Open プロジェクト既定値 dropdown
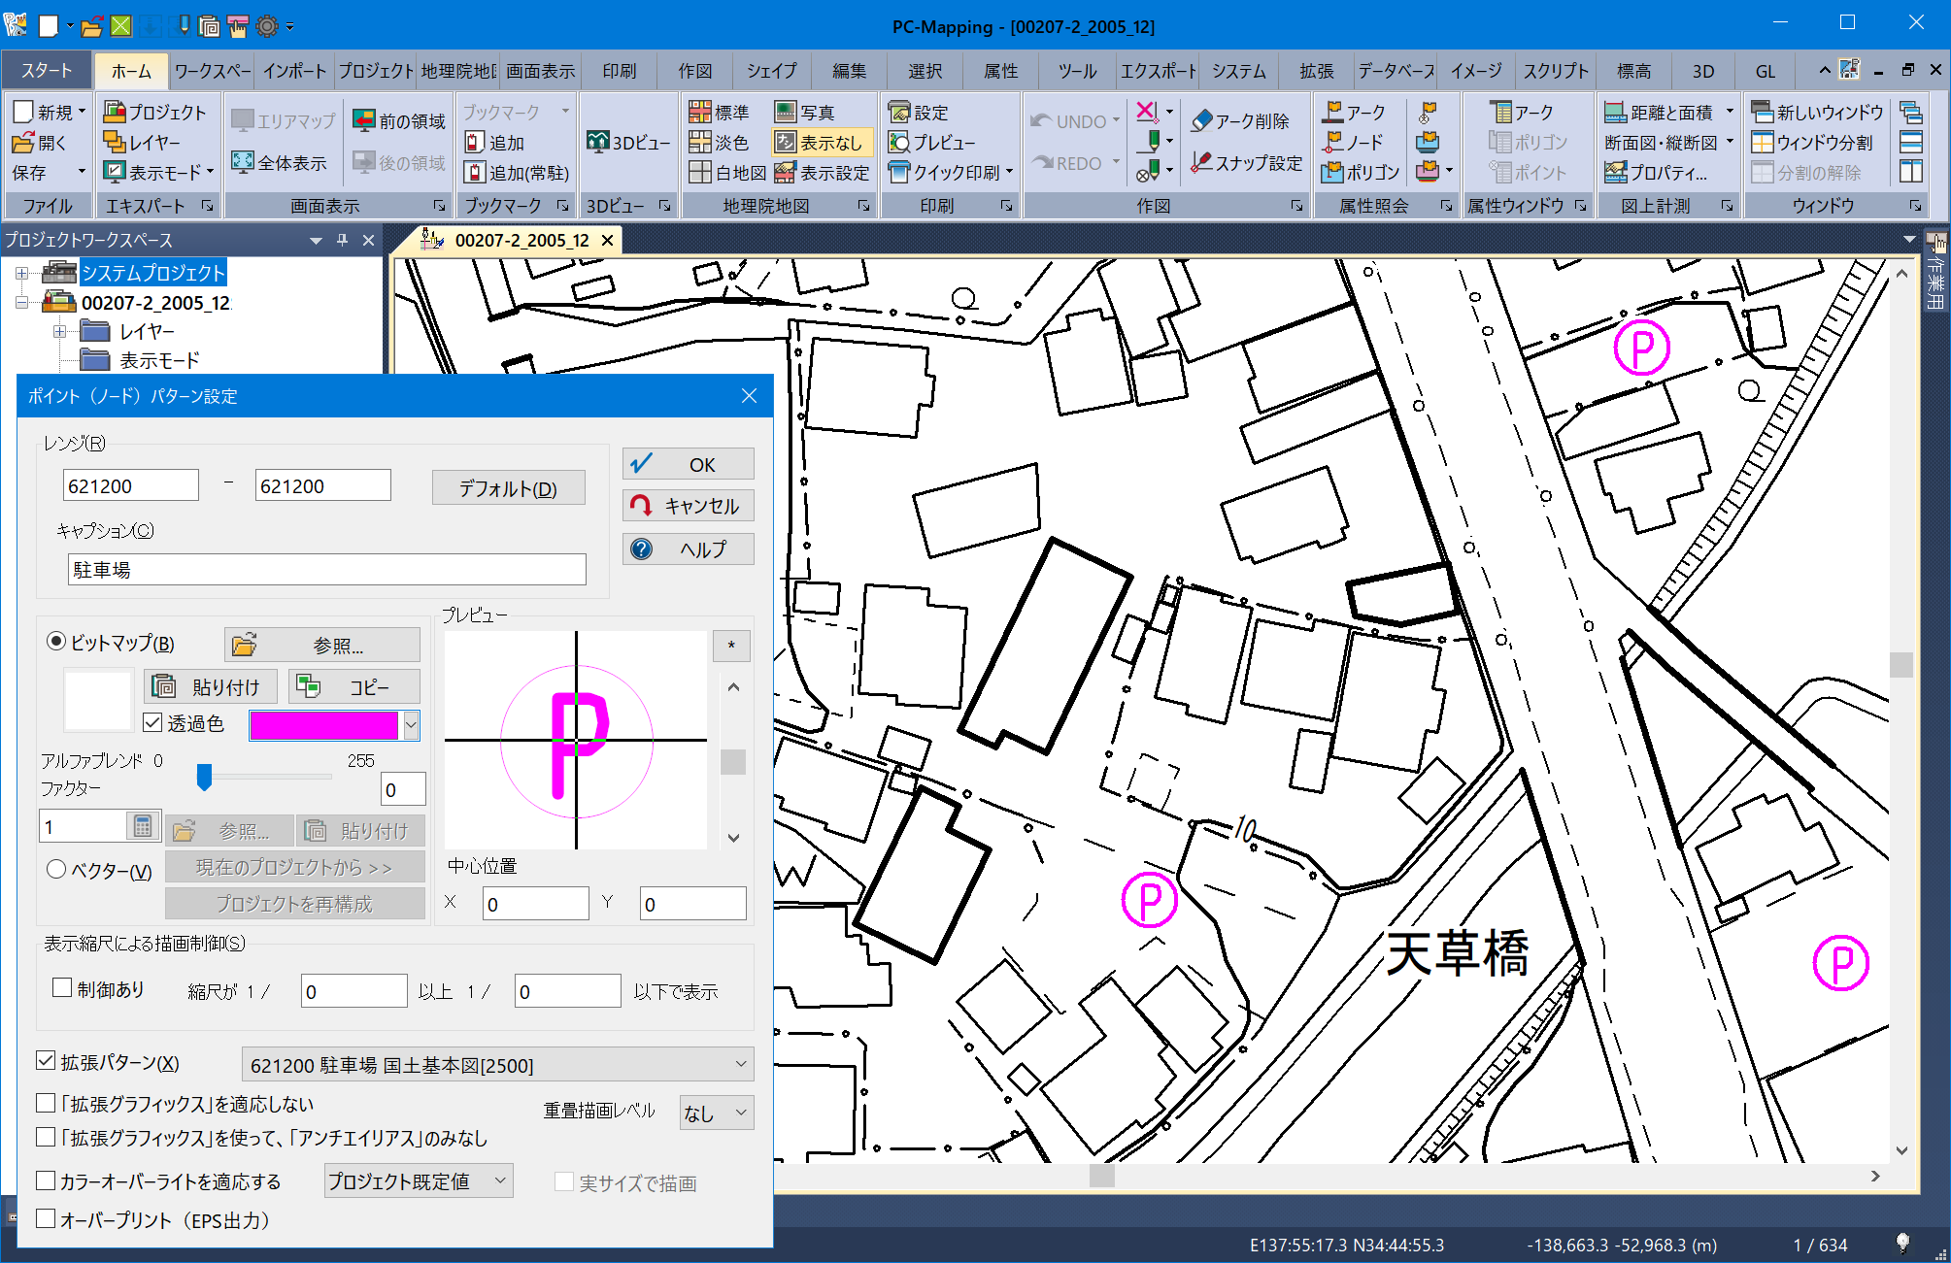 [419, 1180]
